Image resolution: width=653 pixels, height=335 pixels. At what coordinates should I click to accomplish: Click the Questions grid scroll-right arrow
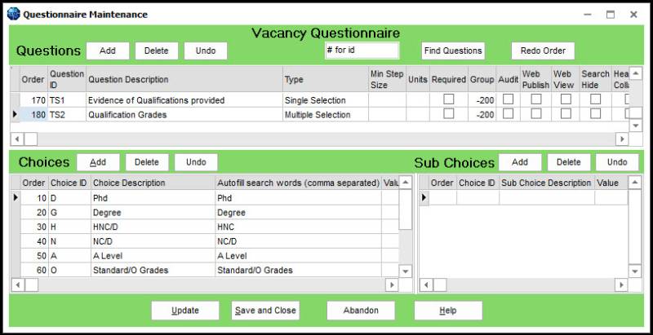pyautogui.click(x=622, y=139)
